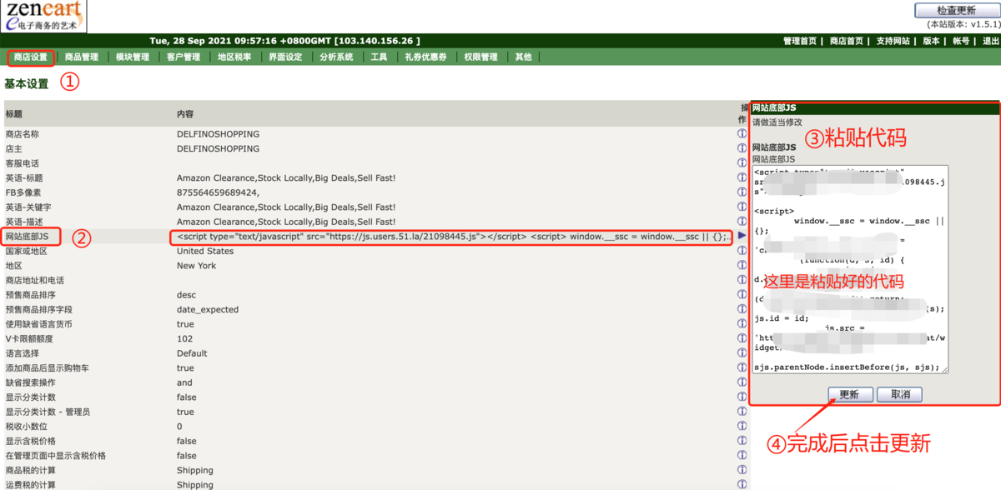Click the 退出 logout link
The height and width of the screenshot is (490, 1001).
pos(990,41)
